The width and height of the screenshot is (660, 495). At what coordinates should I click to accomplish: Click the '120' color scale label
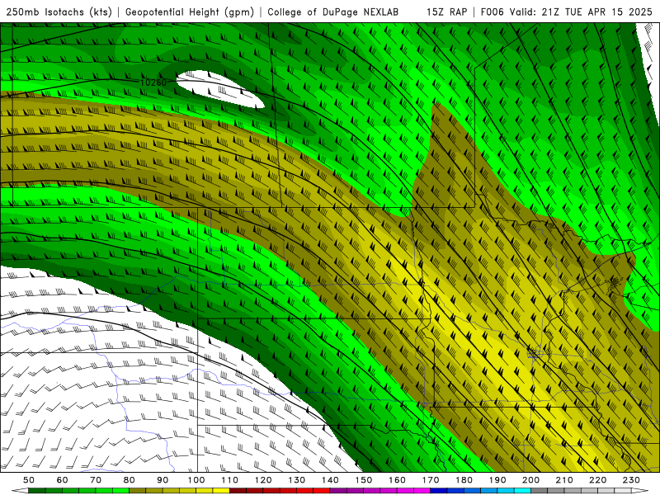point(263,480)
